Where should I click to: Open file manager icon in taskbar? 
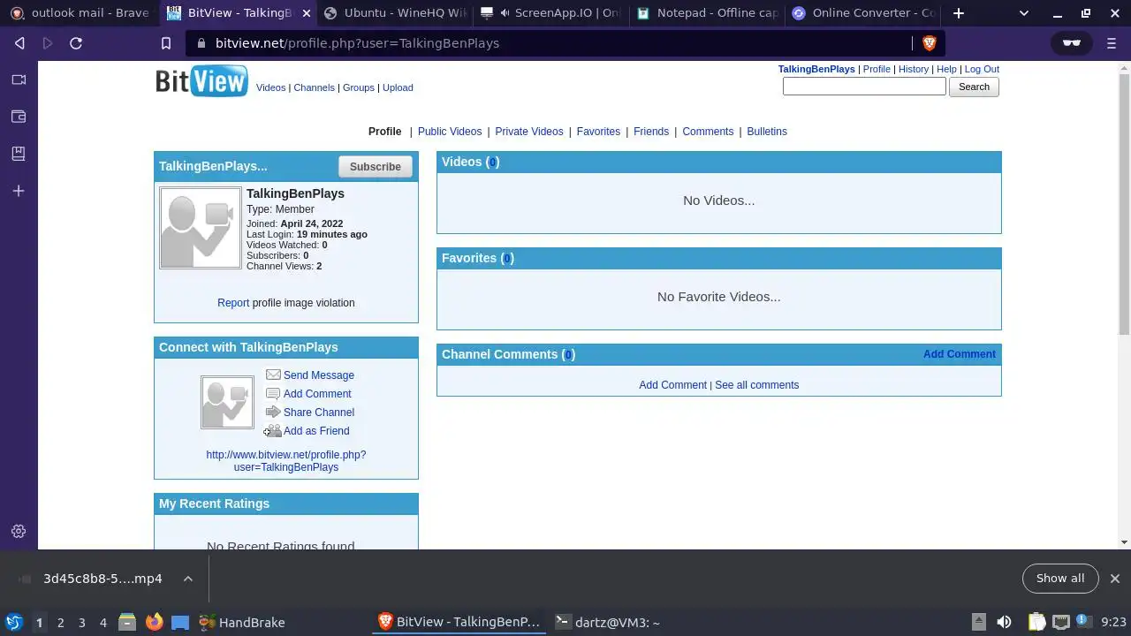[127, 623]
